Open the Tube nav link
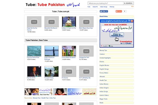The width and height of the screenshot is (158, 105). tap(89, 7)
